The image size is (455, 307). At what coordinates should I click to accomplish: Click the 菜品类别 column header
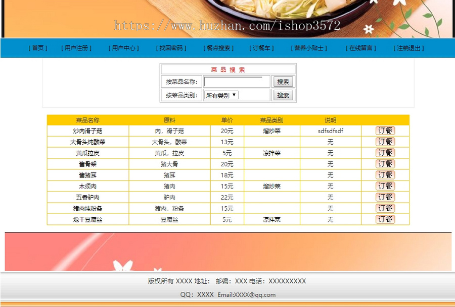tap(271, 120)
